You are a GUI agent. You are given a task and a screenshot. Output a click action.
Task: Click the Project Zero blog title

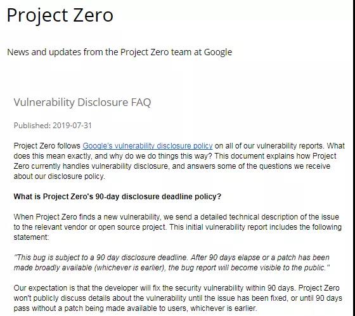(60, 15)
